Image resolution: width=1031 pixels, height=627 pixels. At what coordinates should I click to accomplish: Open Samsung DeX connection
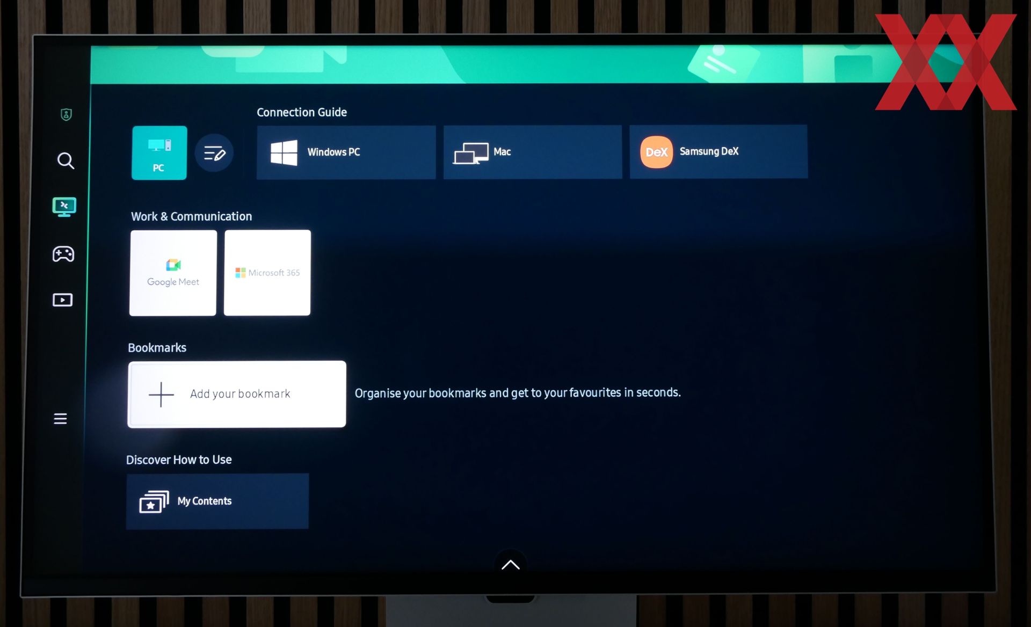(718, 151)
